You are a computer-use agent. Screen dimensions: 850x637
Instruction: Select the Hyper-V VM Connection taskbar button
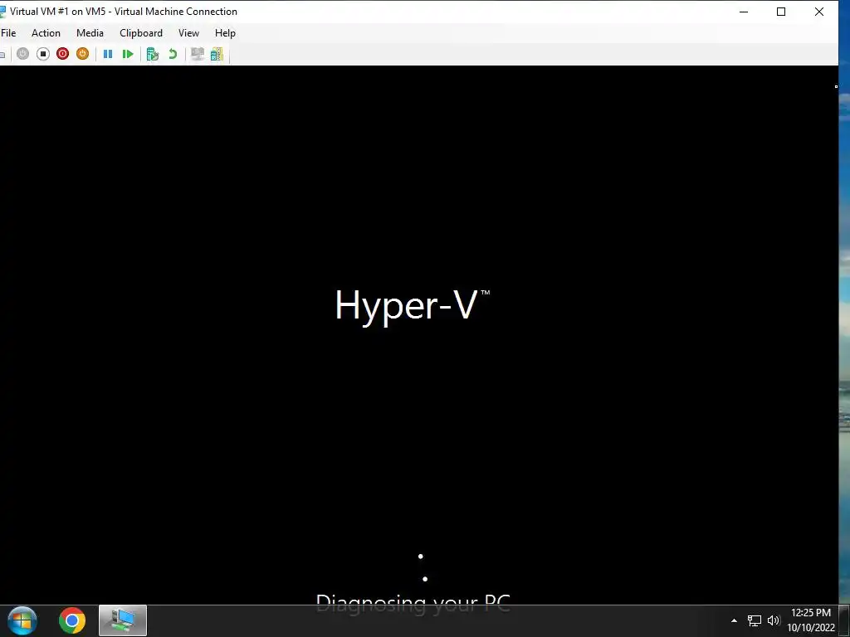(x=123, y=620)
